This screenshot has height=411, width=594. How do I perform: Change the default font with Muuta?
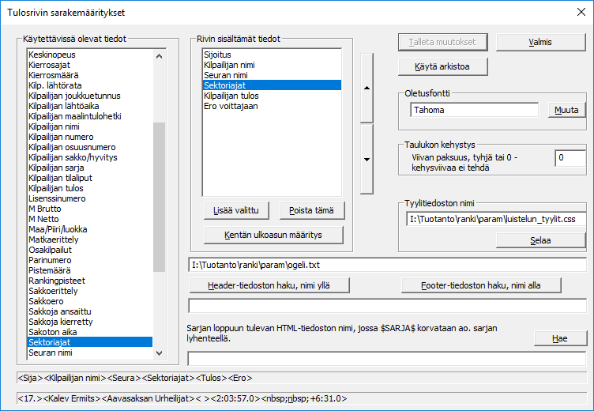pyautogui.click(x=566, y=110)
